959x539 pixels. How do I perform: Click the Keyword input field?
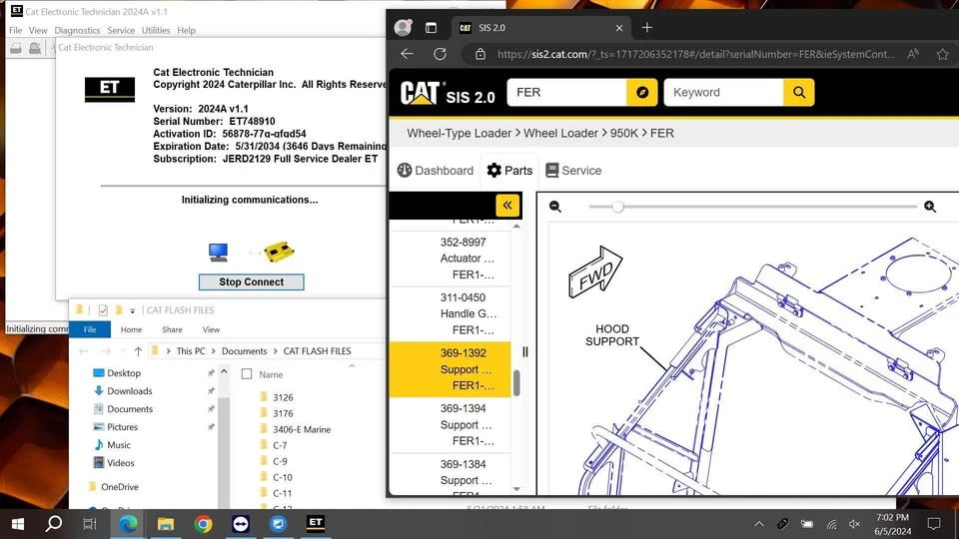723,92
